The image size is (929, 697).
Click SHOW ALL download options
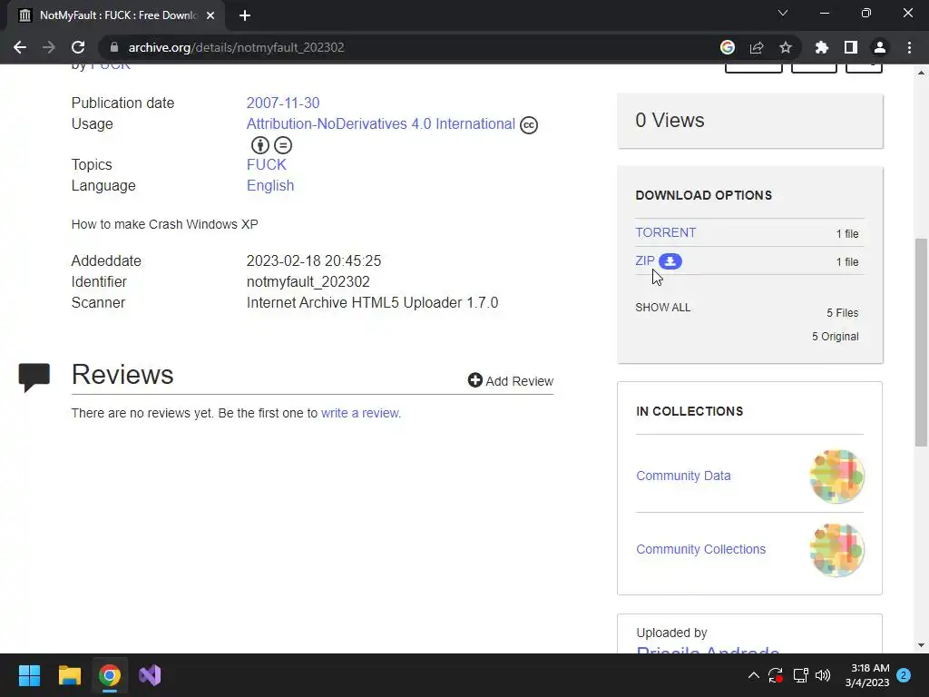click(x=663, y=308)
